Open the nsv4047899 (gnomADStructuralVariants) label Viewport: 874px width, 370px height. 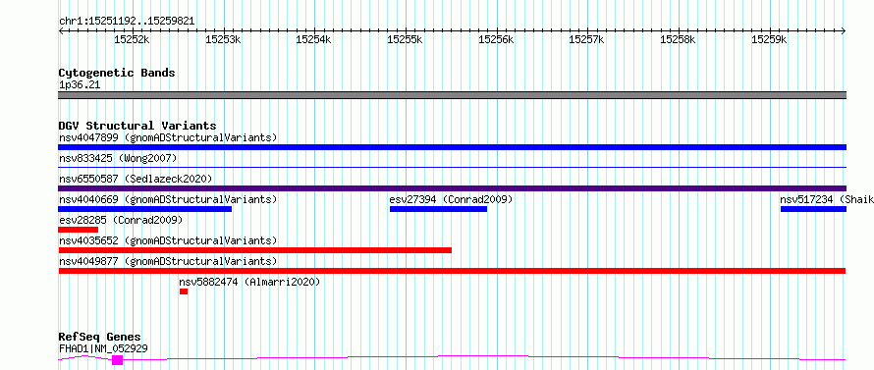pyautogui.click(x=168, y=137)
